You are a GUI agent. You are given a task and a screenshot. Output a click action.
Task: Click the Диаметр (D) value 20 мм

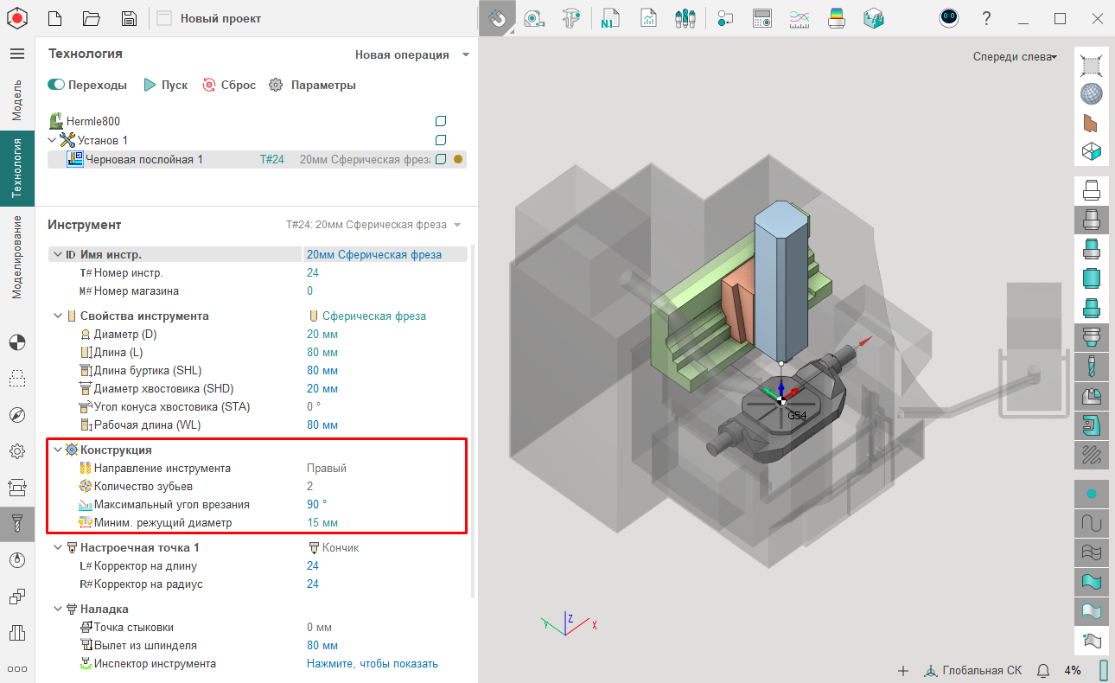click(x=322, y=335)
